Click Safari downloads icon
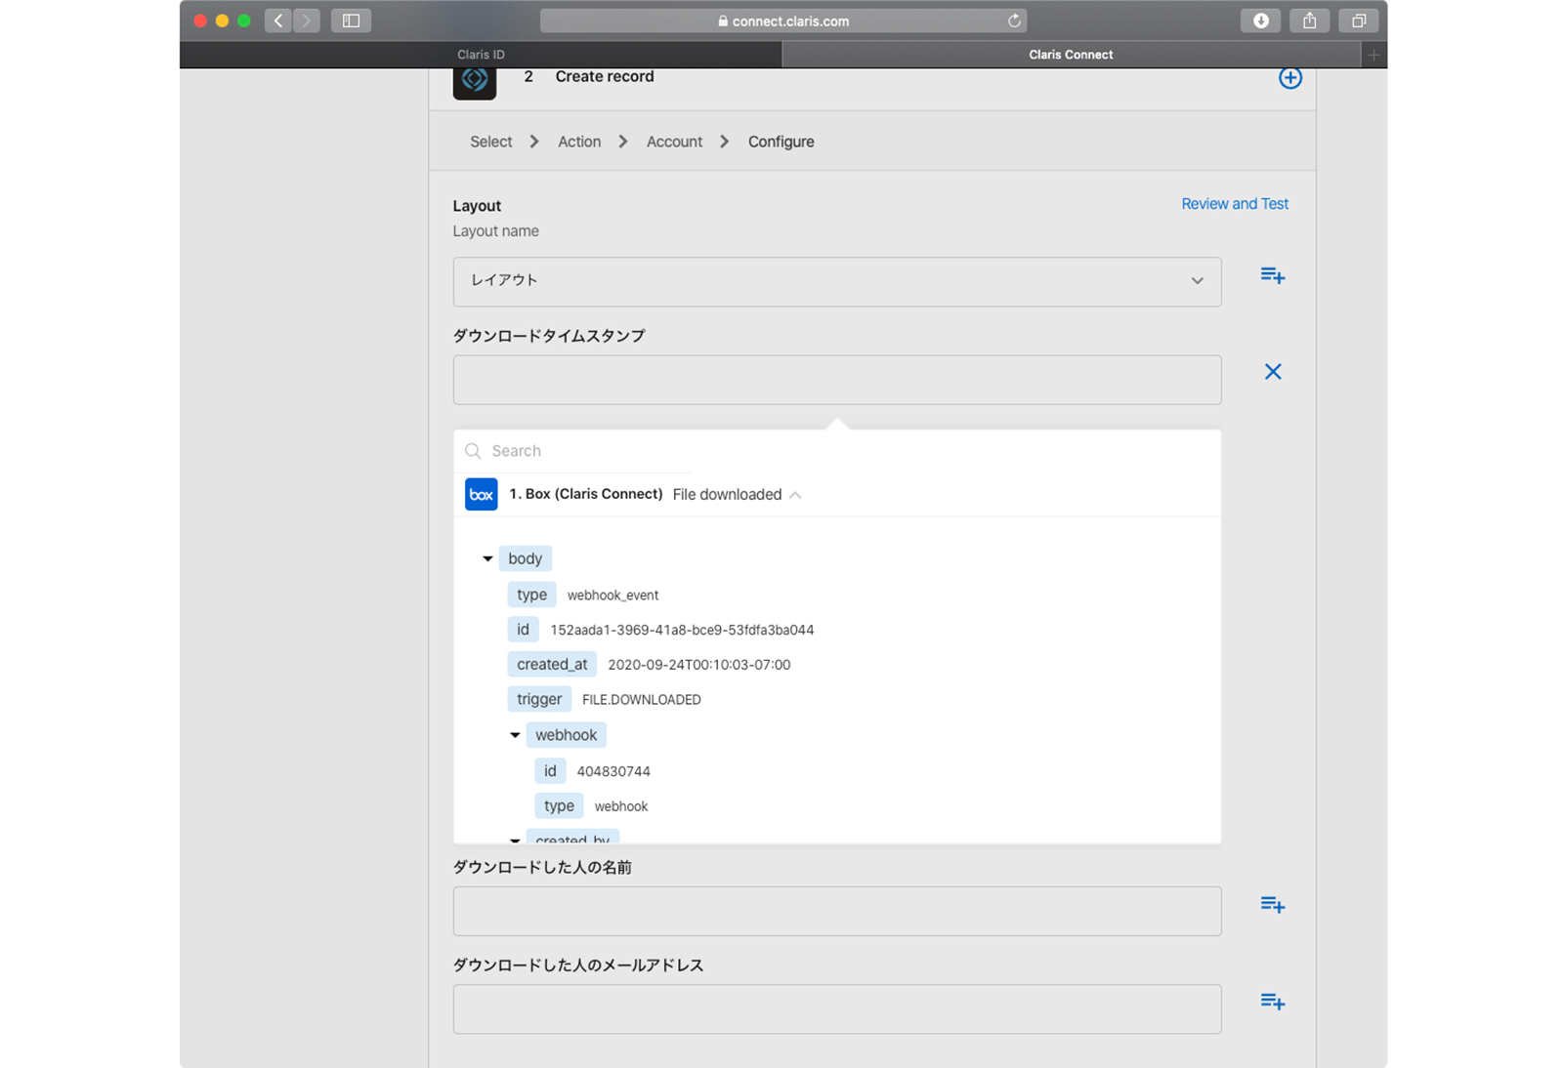Viewport: 1563px width, 1068px height. (1260, 21)
